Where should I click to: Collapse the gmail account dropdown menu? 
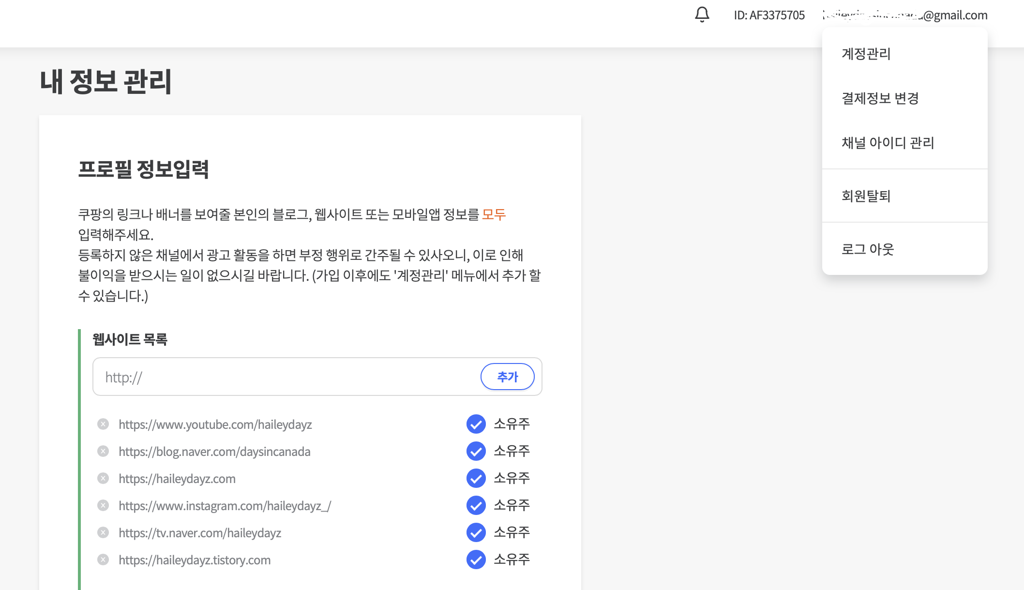click(x=905, y=15)
